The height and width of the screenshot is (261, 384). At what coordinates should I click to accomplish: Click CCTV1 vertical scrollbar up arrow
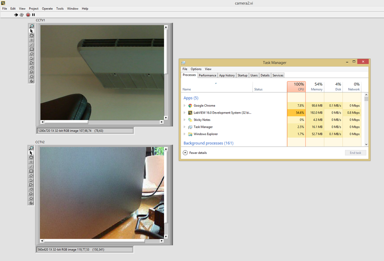166,27
